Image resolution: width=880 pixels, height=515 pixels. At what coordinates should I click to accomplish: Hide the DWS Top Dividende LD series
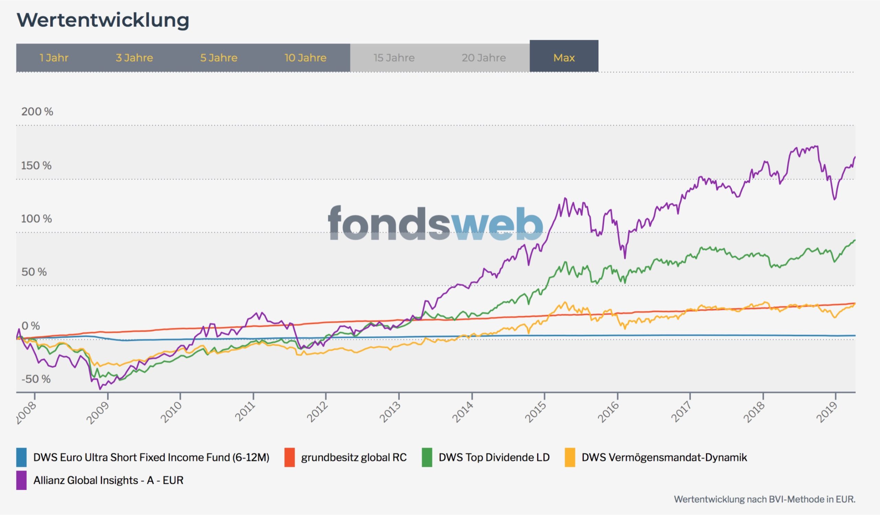494,457
